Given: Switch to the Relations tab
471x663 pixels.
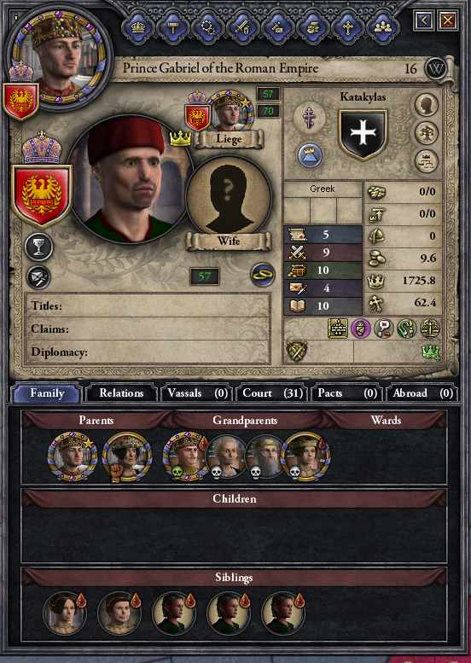Looking at the screenshot, I should [x=121, y=393].
